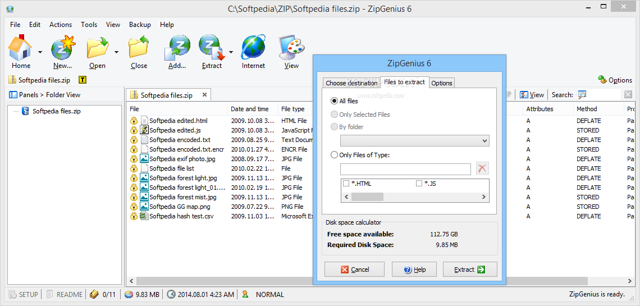Image resolution: width=640 pixels, height=306 pixels.
Task: Select the Softpedia file list row
Action: click(x=171, y=168)
